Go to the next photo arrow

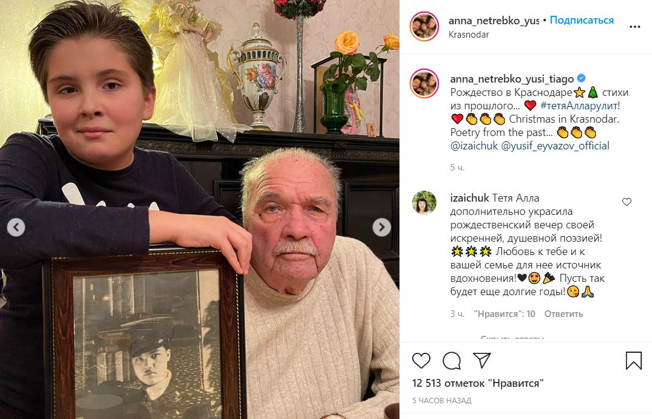pos(381,227)
